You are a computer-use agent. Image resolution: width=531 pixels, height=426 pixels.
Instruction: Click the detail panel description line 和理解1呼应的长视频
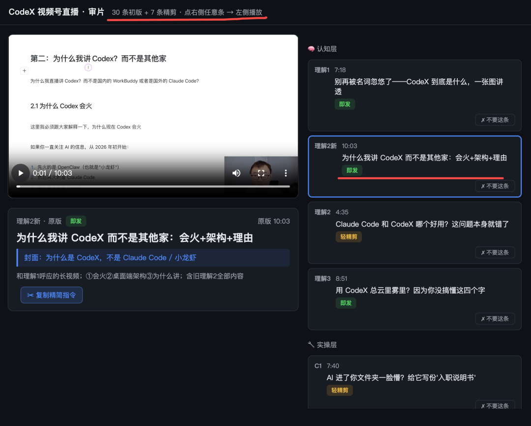point(130,276)
